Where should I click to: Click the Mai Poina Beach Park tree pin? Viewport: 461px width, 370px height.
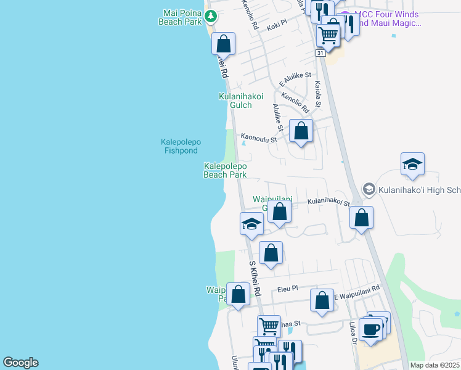pos(211,16)
